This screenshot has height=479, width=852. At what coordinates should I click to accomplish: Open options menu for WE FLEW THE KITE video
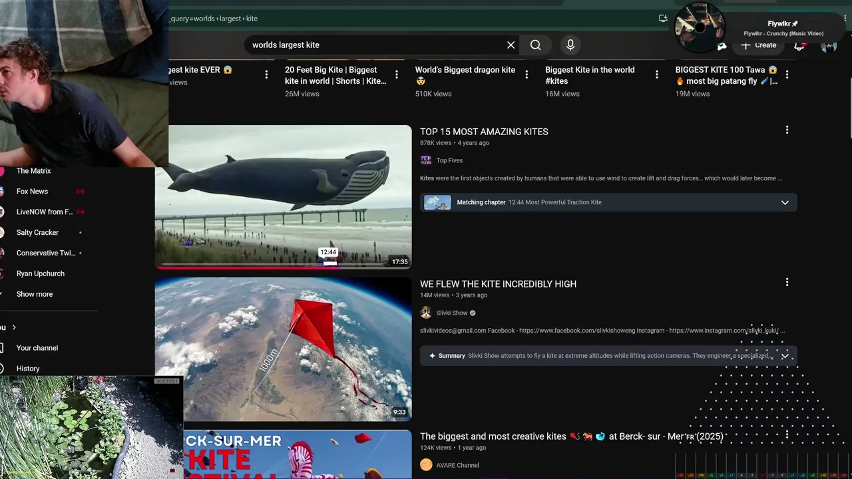[787, 282]
